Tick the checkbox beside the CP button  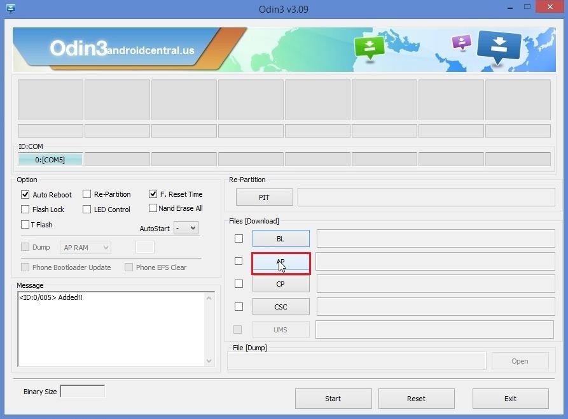click(x=239, y=284)
